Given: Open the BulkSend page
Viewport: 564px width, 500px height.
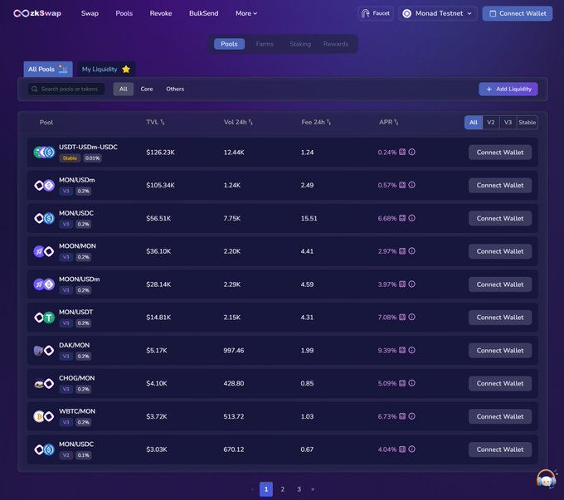Looking at the screenshot, I should coord(203,13).
